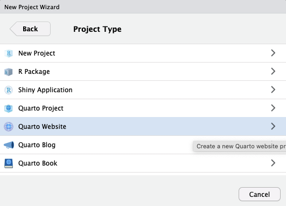Click the New Project R cube icon
Viewport: 286px width, 206px height.
coord(9,53)
